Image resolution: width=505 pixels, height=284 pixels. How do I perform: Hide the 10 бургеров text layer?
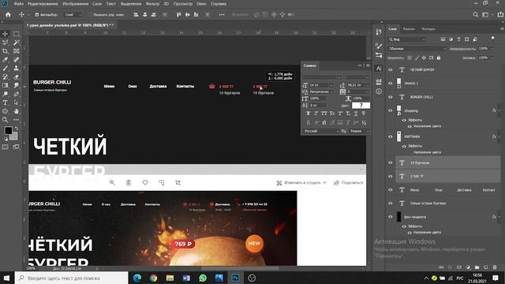391,163
